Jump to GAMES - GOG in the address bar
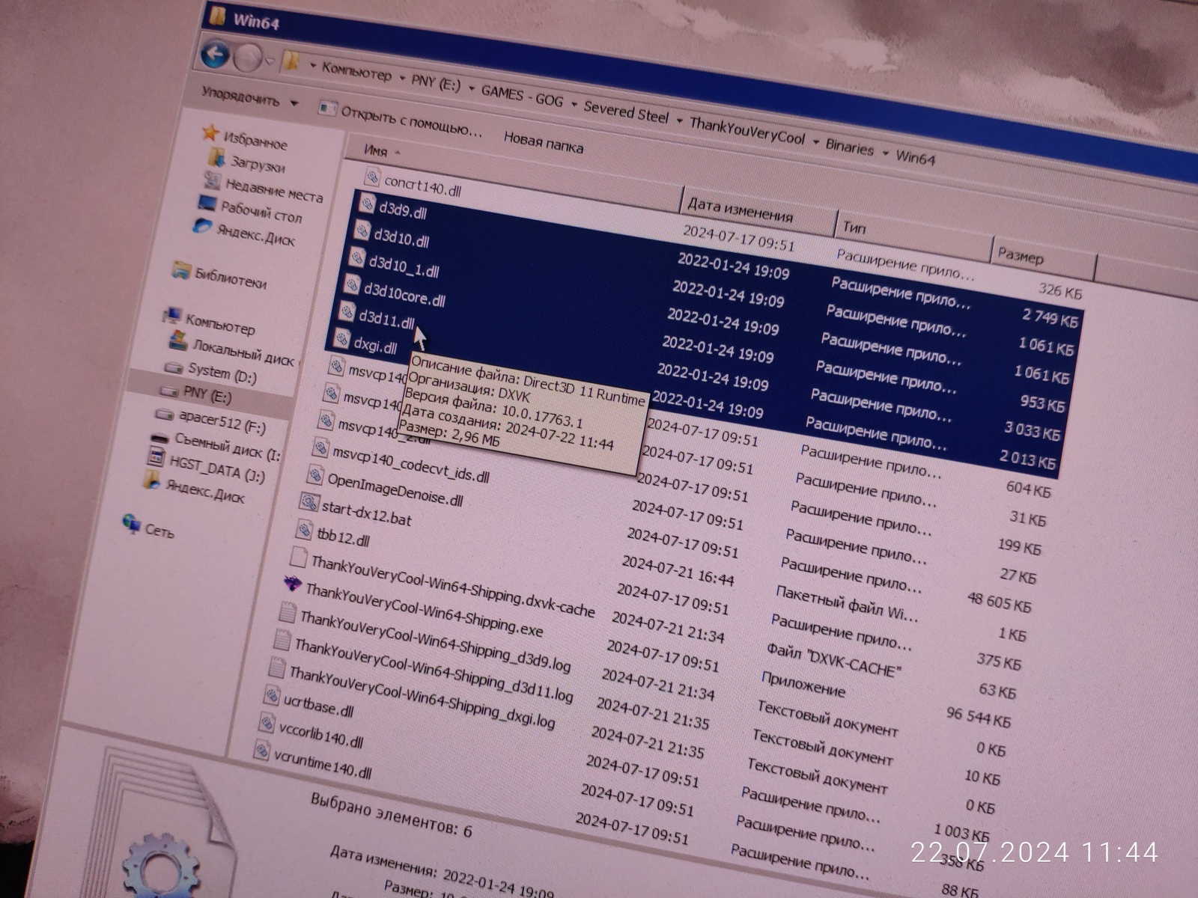This screenshot has height=898, width=1198. tap(522, 96)
